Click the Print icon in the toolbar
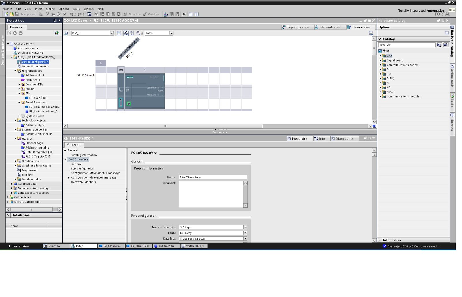The width and height of the screenshot is (462, 297). click(41, 14)
